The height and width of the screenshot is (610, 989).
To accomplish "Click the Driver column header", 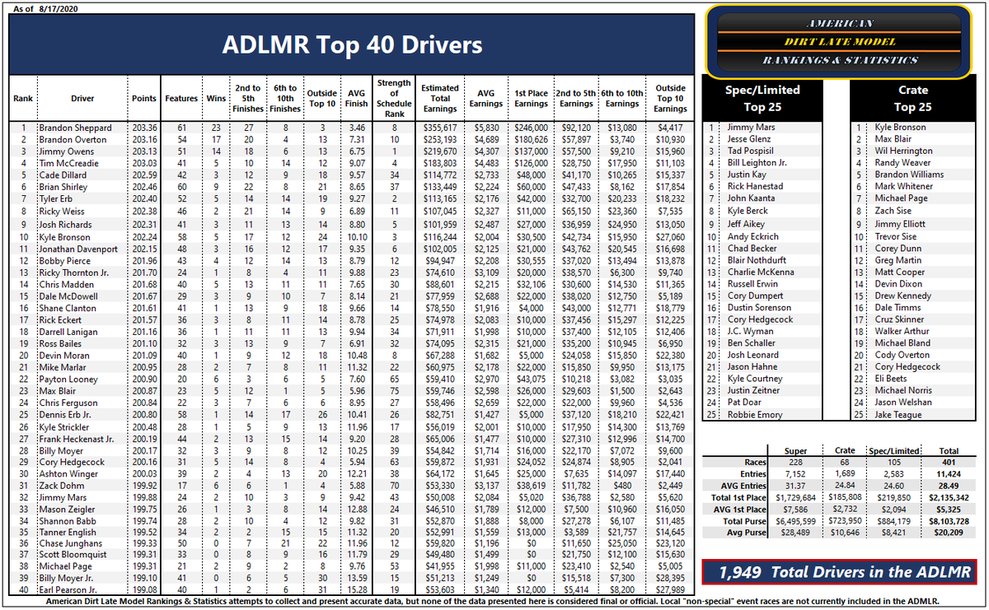I will click(82, 99).
